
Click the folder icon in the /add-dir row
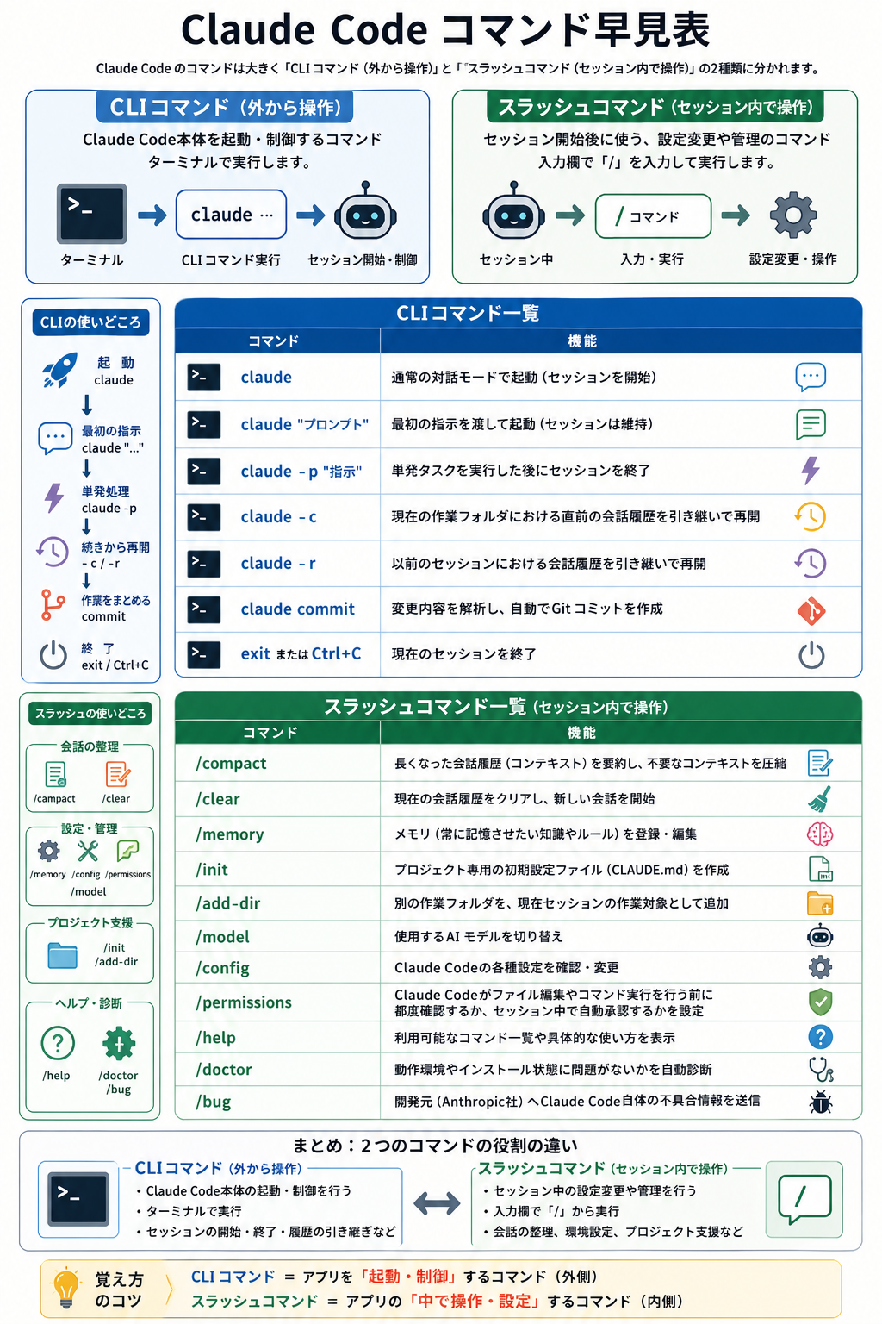click(820, 903)
